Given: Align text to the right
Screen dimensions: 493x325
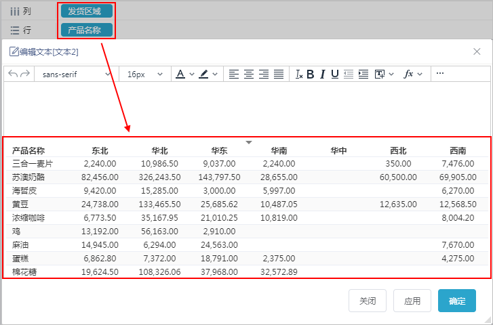Looking at the screenshot, I should pyautogui.click(x=264, y=74).
